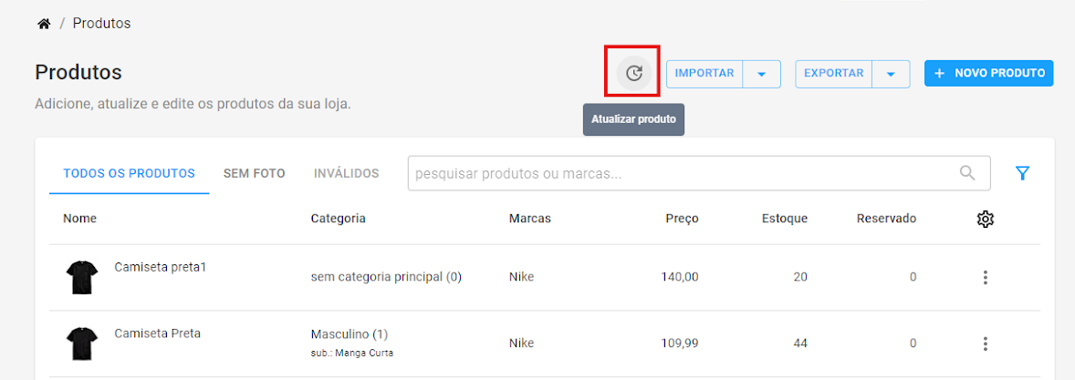Switch to the Inválidos tab
This screenshot has height=380, width=1075.
[x=346, y=174]
